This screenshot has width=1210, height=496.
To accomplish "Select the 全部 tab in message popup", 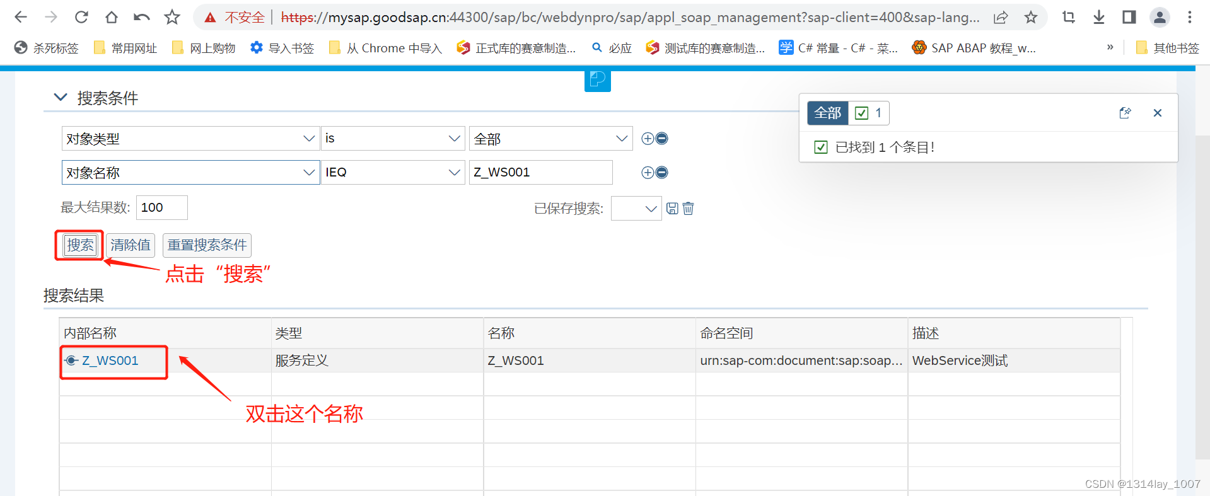I will (827, 113).
